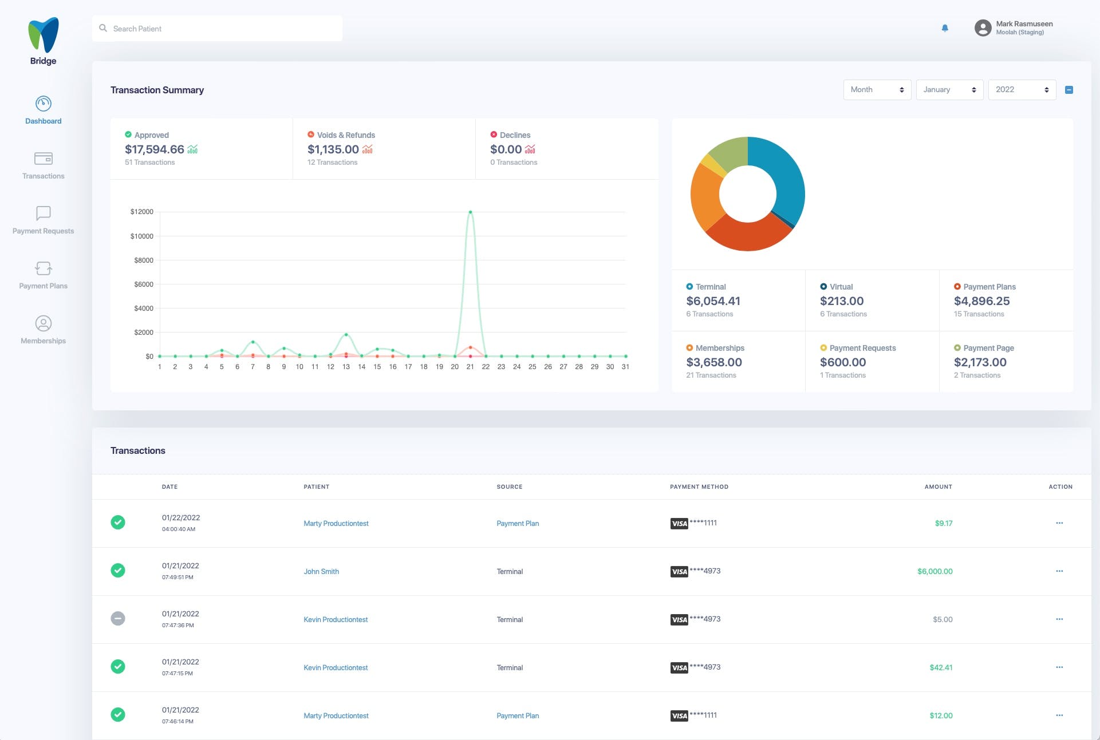
Task: Click the Voids & Refunds chart icon
Action: coord(368,149)
